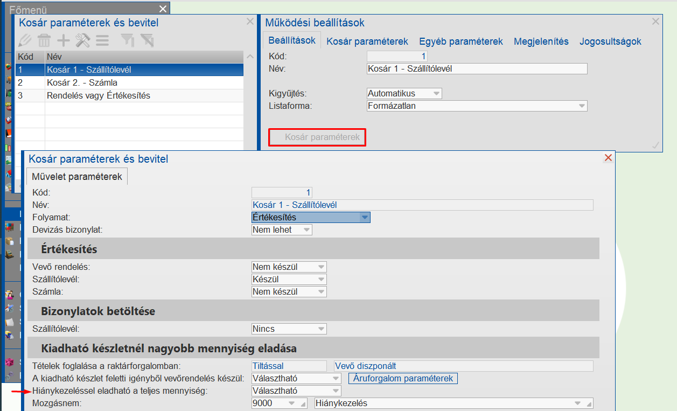Select row Kosár 2. - Számla

tap(130, 82)
